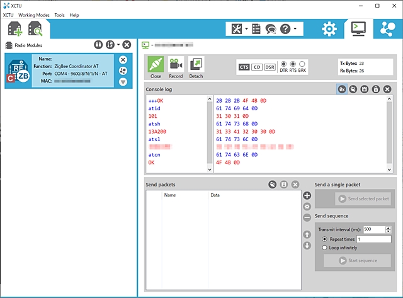Start recording the console session

(x=176, y=67)
